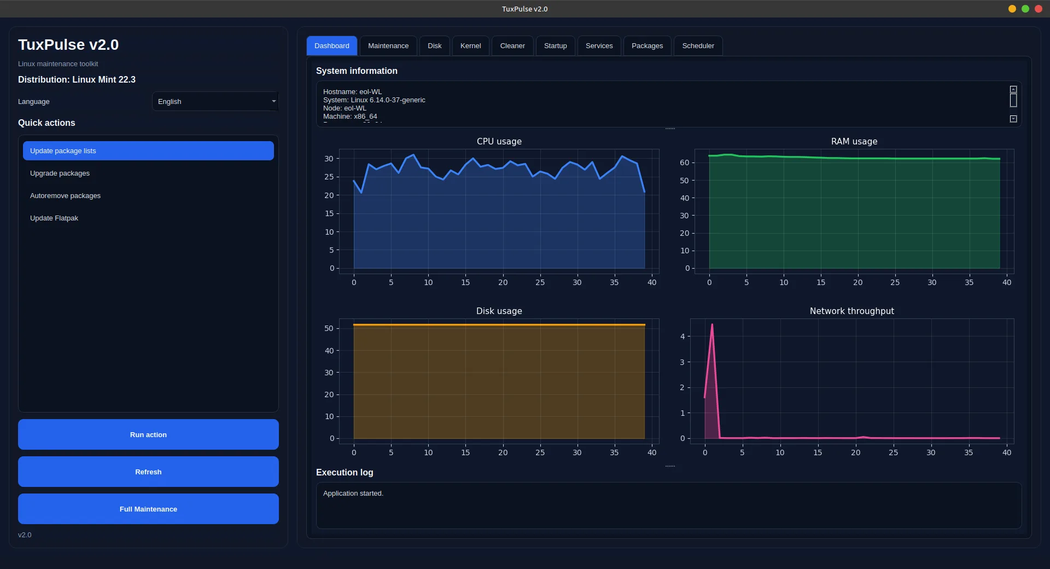Return to the Dashboard tab
The width and height of the screenshot is (1050, 569).
point(331,46)
